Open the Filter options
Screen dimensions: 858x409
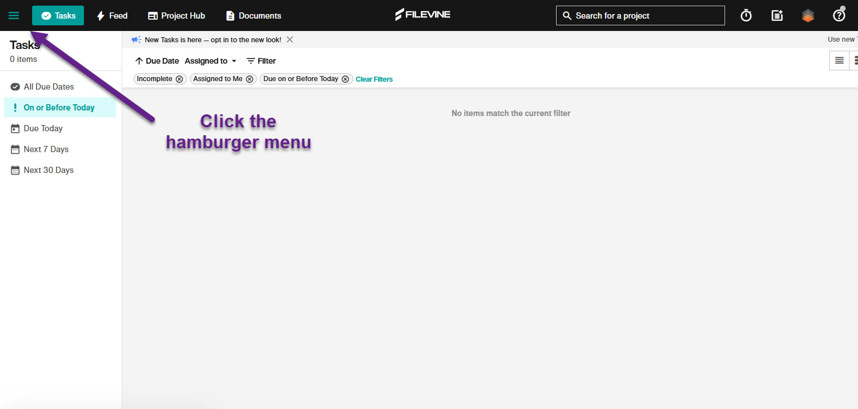[x=261, y=61]
